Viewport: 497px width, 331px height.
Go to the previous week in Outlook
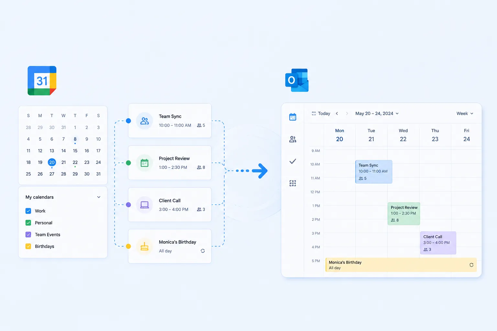coord(337,113)
